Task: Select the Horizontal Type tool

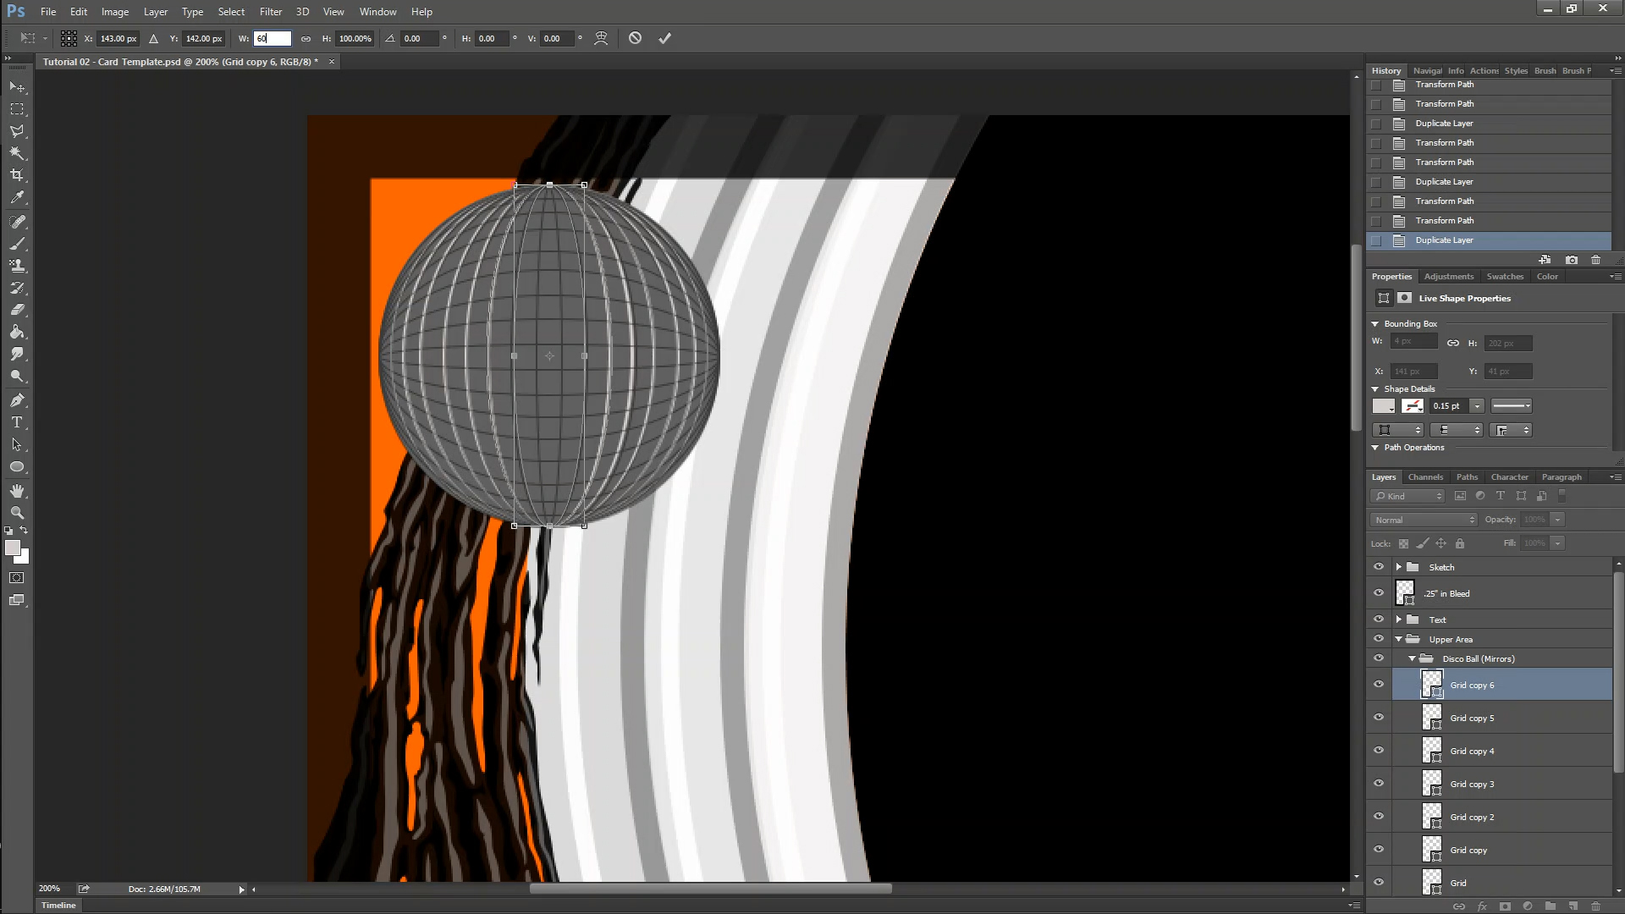Action: coord(16,422)
